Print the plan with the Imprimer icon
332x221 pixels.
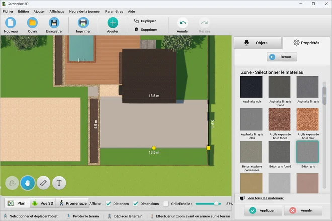pyautogui.click(x=83, y=23)
